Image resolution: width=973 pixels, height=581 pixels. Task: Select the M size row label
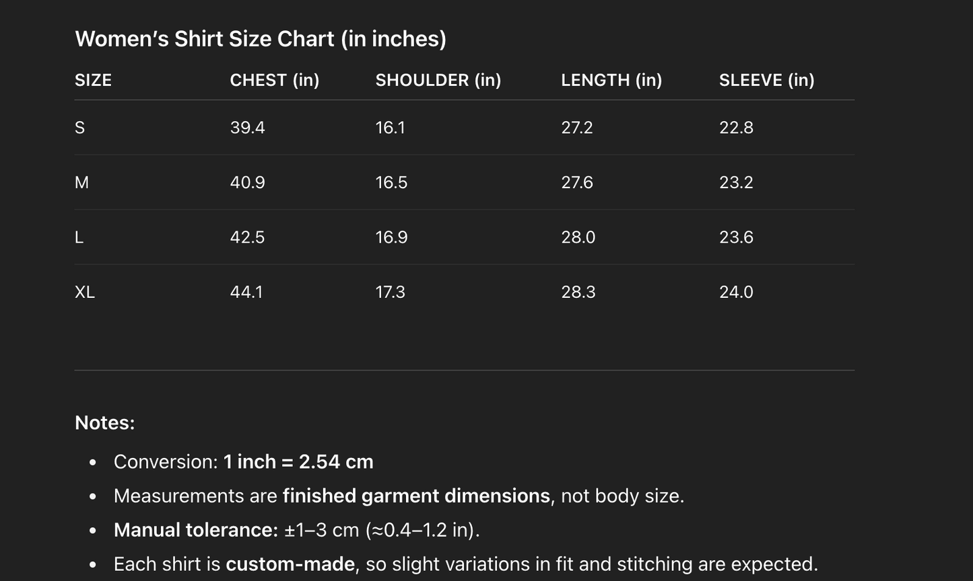click(x=81, y=182)
